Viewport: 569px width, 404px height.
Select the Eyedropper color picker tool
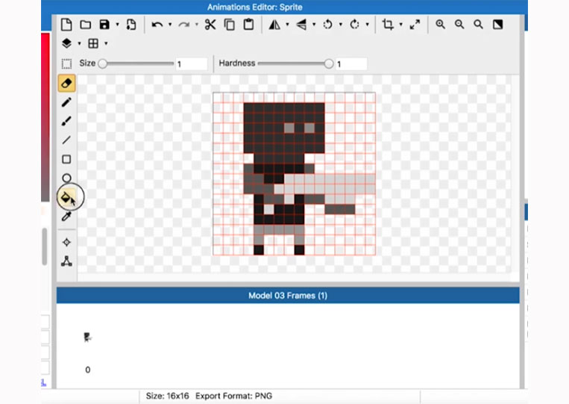66,217
